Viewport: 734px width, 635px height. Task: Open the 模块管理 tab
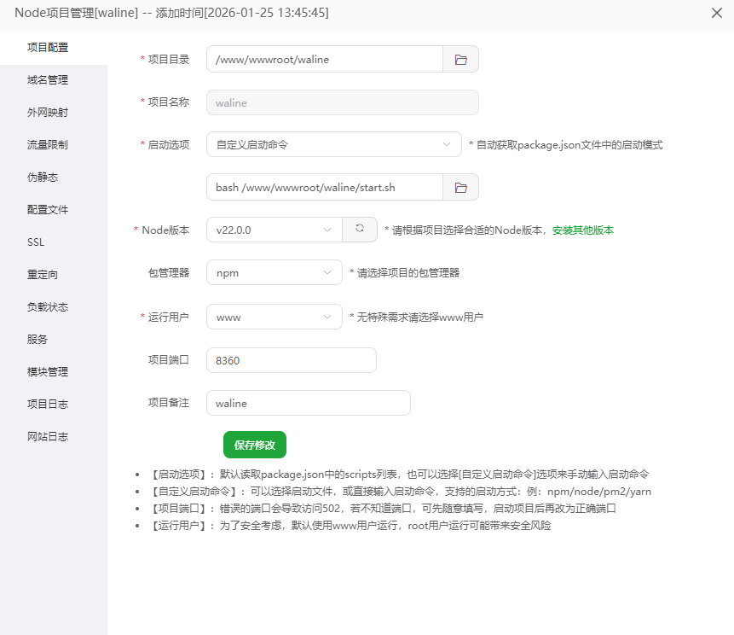(48, 372)
